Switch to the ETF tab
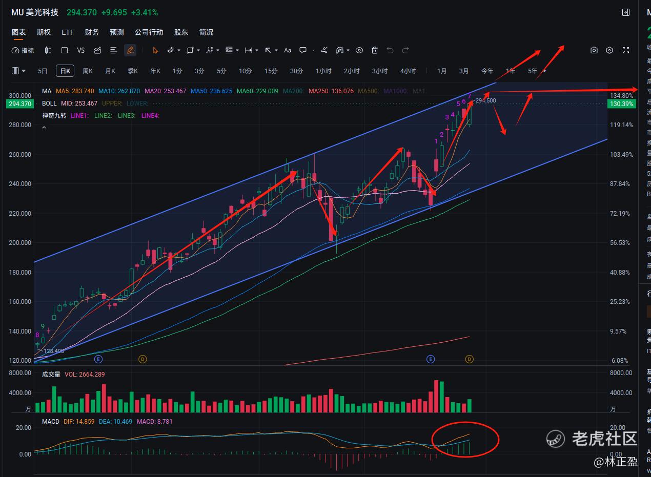 coord(68,32)
